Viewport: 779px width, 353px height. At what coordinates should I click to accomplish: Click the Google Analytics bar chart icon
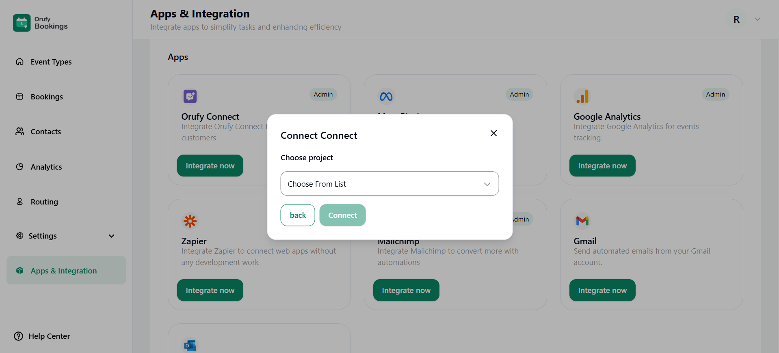point(582,96)
